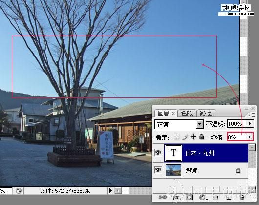Expand the 填滿 fill slider arrow

click(x=250, y=137)
